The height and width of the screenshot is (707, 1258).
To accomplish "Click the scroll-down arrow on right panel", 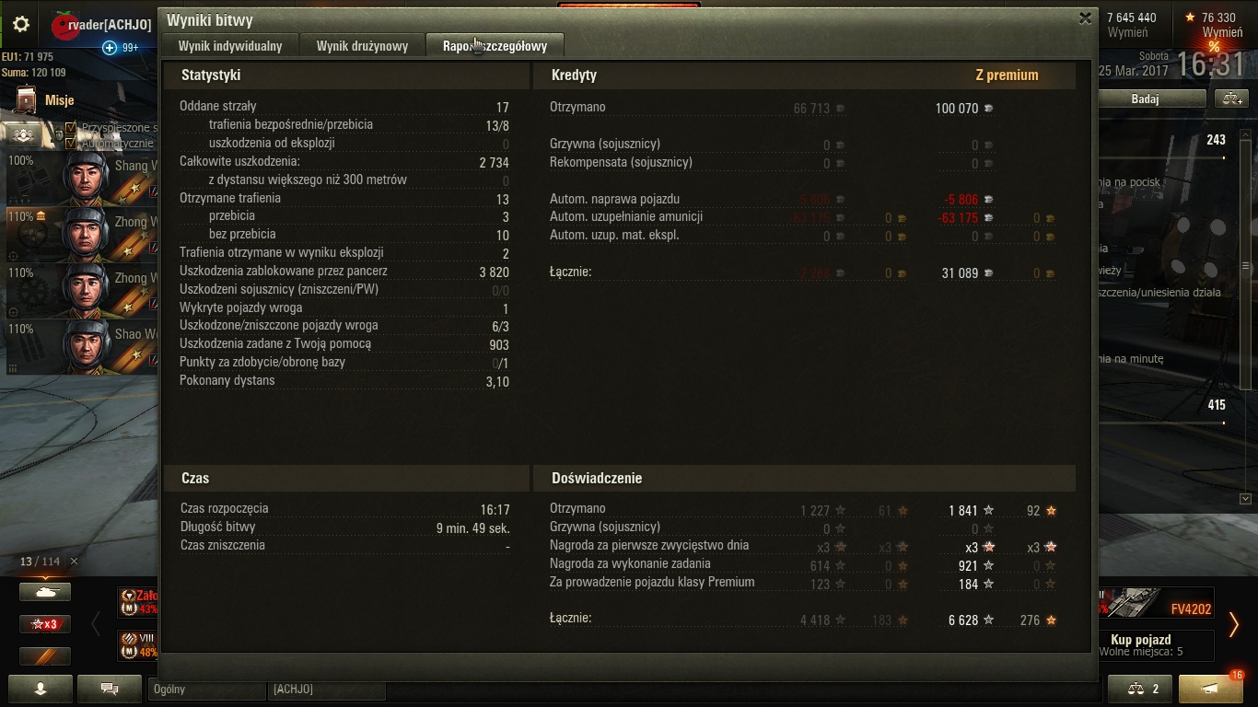I will 1245,499.
